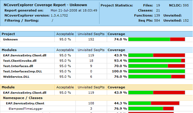Screen dimensions: 193x113
Task: Select the EAF.ServiceEntry.Client namespace row
Action: click(25, 103)
